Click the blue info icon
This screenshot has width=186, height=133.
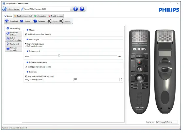point(75,9)
